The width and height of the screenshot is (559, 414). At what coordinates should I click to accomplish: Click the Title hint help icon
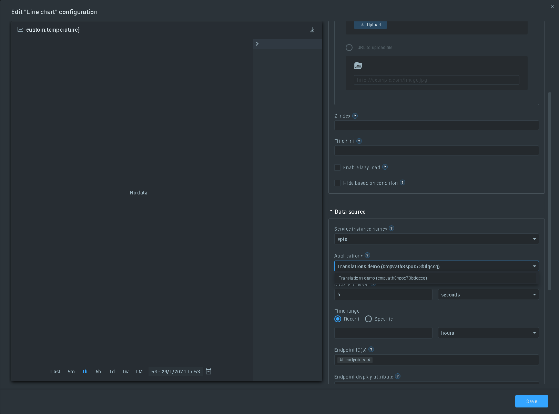pyautogui.click(x=359, y=141)
